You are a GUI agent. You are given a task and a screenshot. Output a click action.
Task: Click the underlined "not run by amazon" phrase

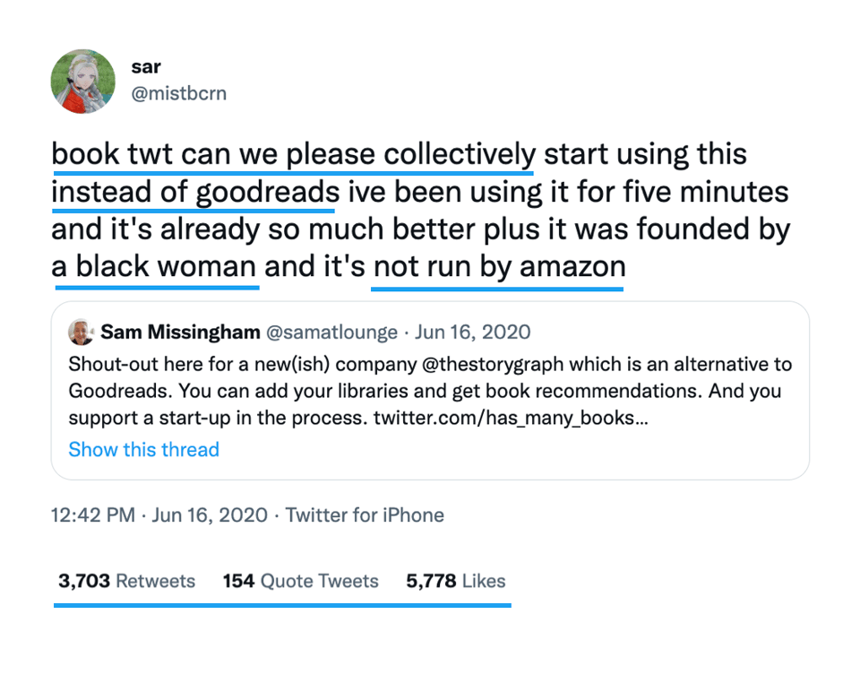498,267
